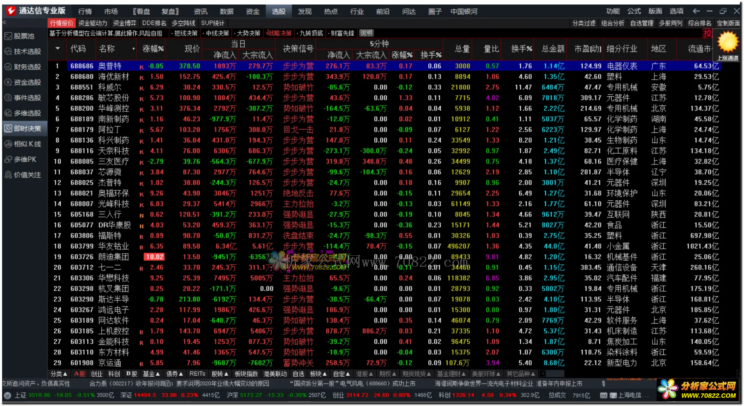Click K marker of 奥普特 row
This screenshot has width=744, height=406.
coord(141,67)
